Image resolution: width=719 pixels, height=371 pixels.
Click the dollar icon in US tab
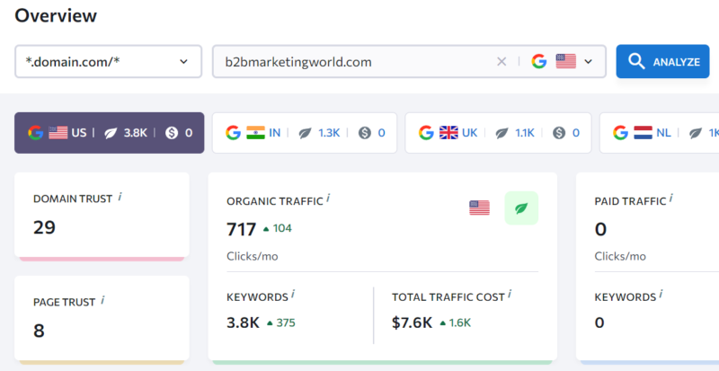click(172, 133)
